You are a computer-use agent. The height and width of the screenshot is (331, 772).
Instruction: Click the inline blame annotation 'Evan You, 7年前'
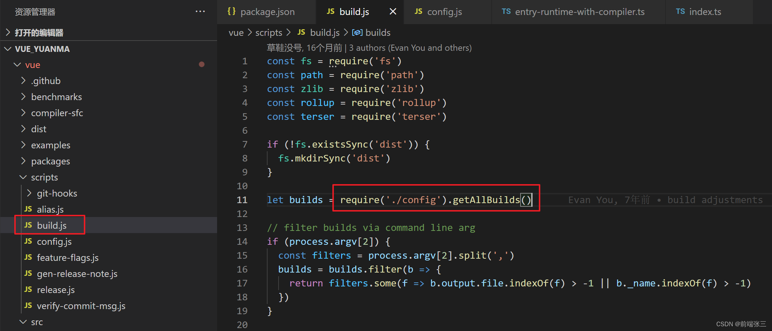(609, 200)
